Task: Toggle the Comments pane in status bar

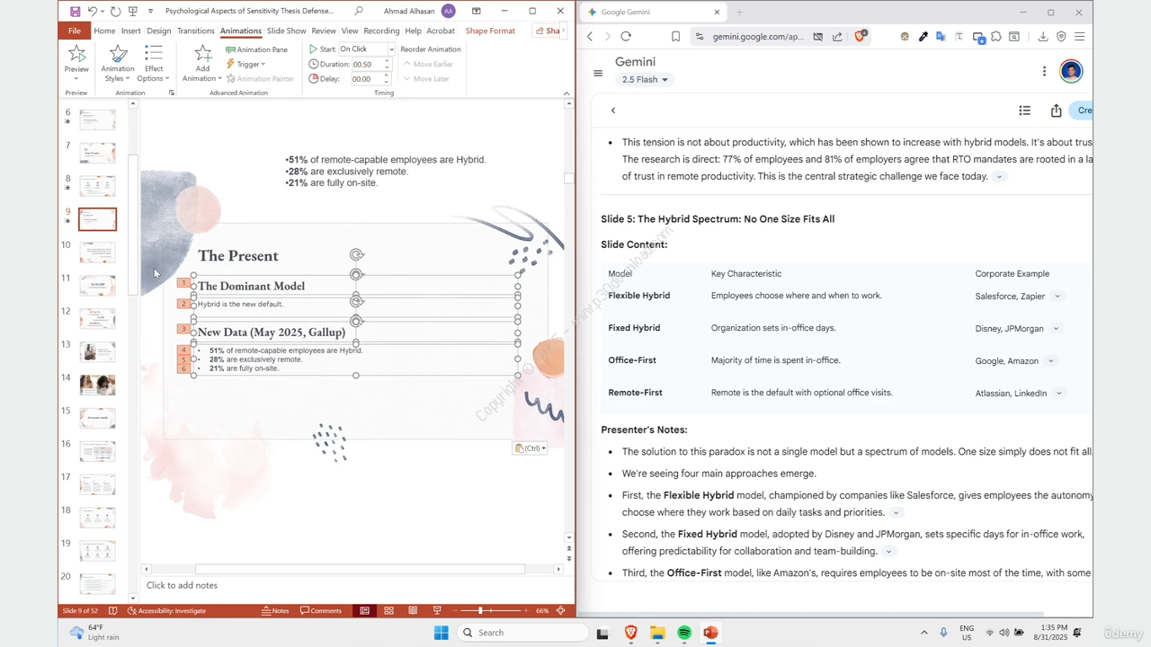Action: (x=321, y=611)
